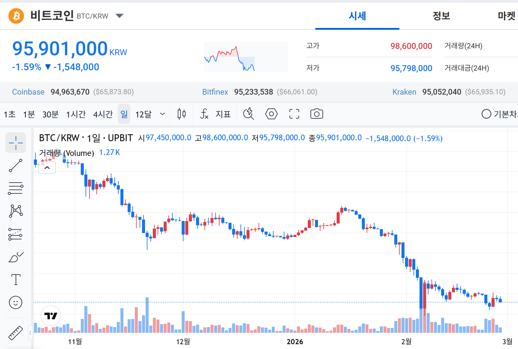Collapse the left drawing toolbar
The image size is (518, 349).
[x=30, y=333]
